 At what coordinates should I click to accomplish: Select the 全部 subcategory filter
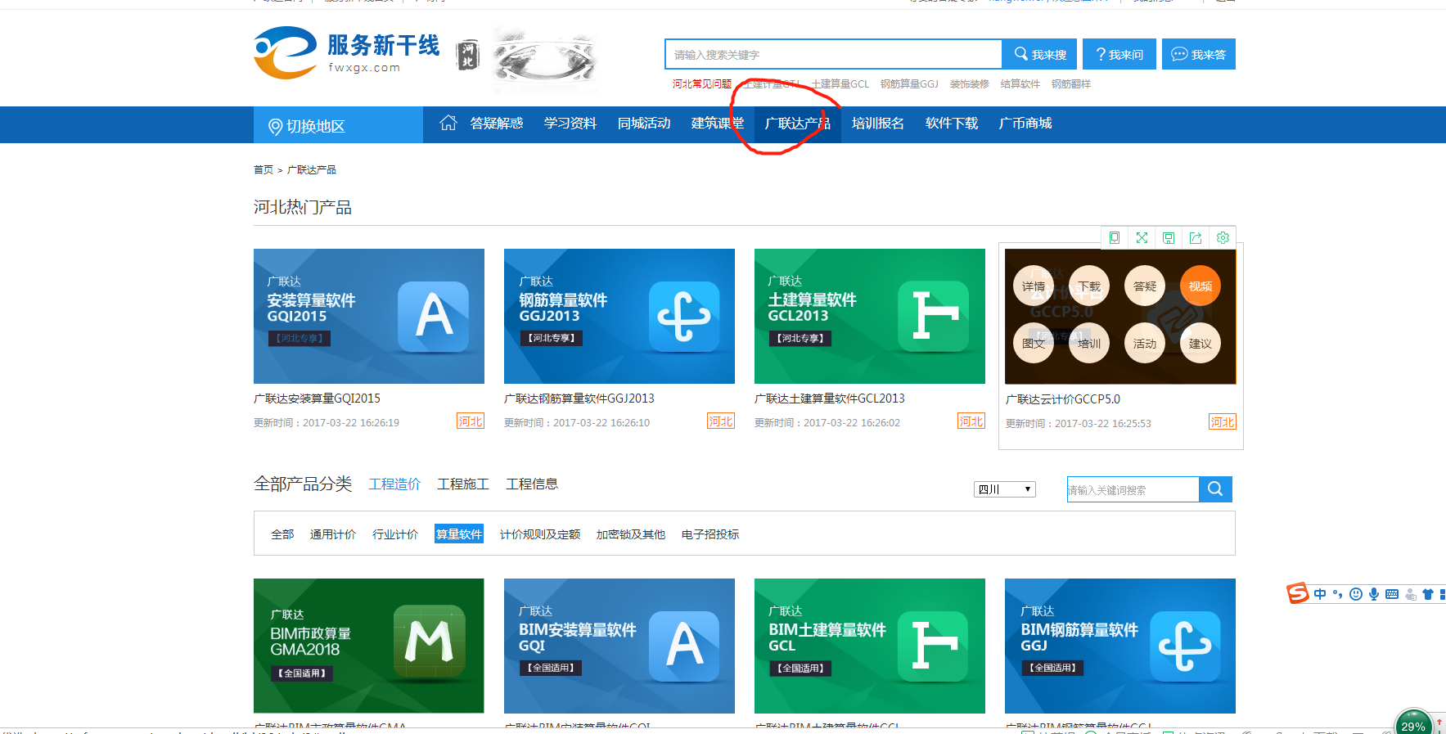[282, 534]
